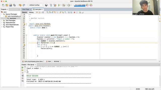The image size is (161, 90).
Task: Toggle the code fold on import line 13
Action: pyautogui.click(x=26, y=24)
